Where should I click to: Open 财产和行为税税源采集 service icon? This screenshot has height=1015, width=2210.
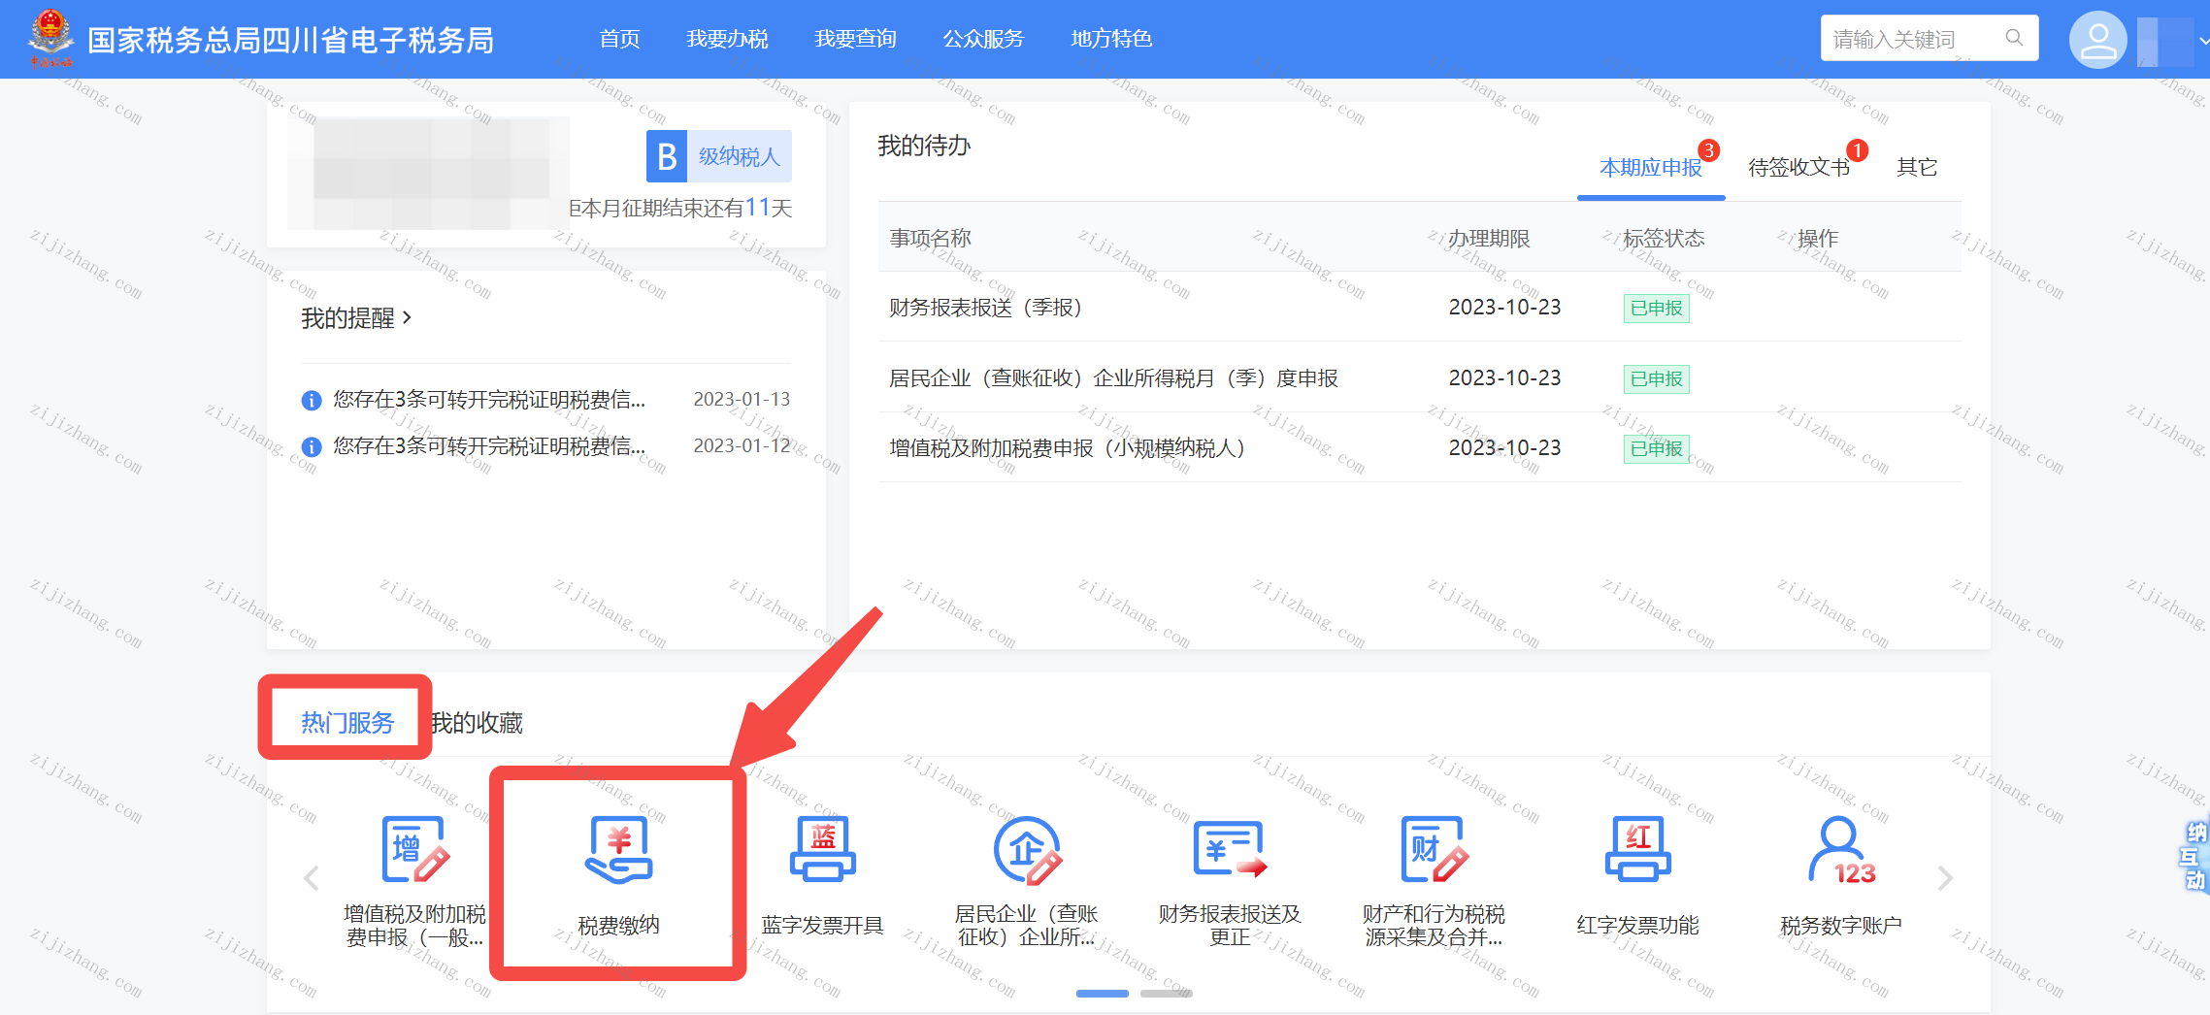(x=1434, y=850)
